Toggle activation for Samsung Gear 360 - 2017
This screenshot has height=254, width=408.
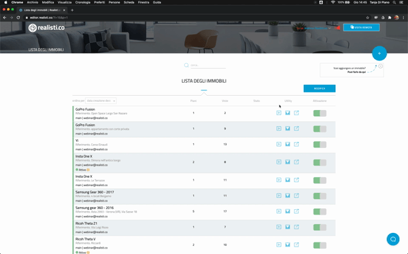point(320,196)
